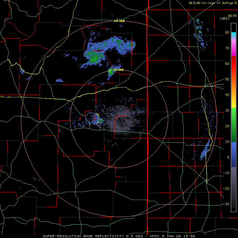
Task: Click the 40 value on the dBZ scale
Action: click(227, 95)
